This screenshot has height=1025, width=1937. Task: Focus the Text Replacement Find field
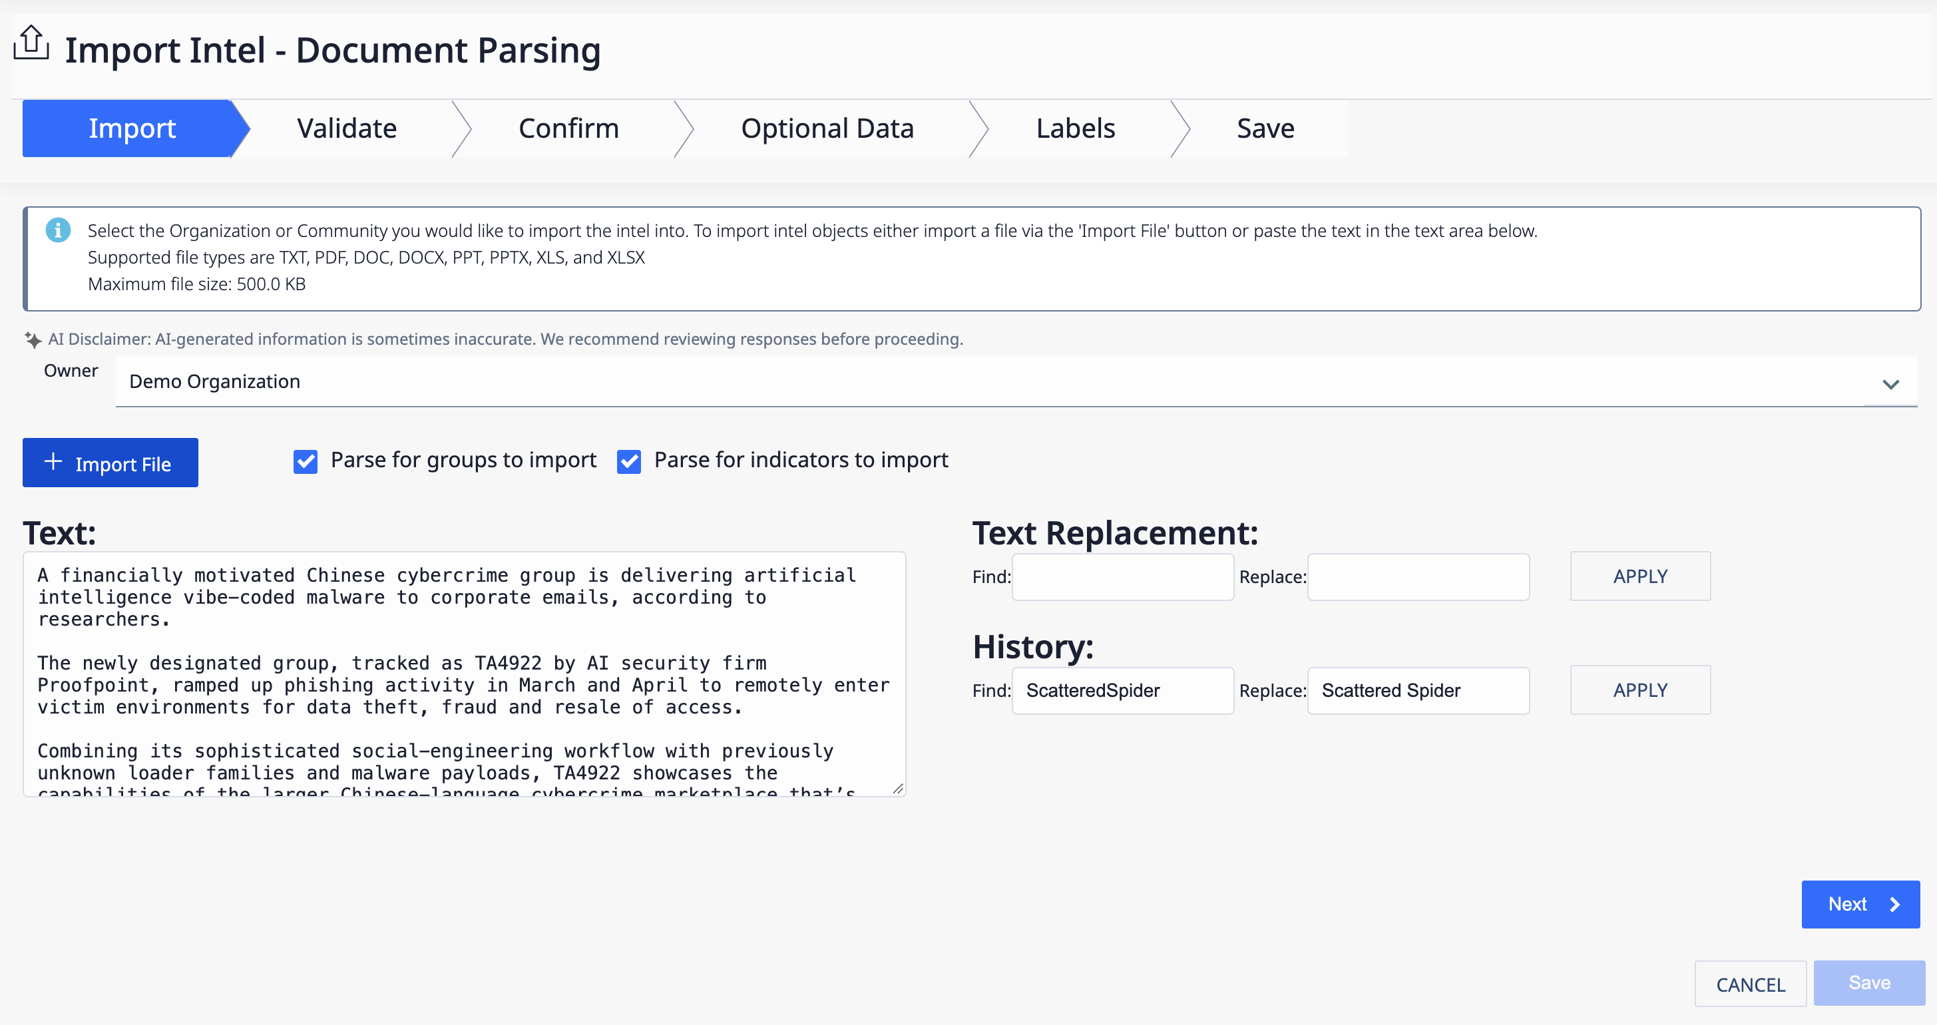coord(1123,578)
